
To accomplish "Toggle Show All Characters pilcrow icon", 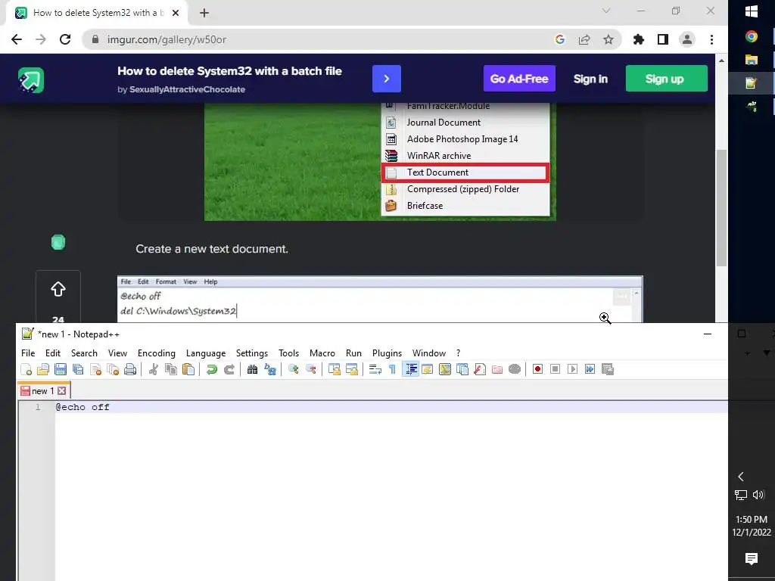I will click(x=393, y=369).
